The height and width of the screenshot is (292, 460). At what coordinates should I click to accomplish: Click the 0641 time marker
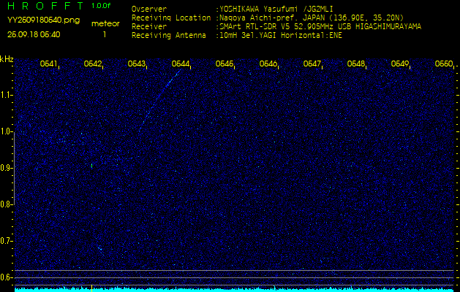49,64
